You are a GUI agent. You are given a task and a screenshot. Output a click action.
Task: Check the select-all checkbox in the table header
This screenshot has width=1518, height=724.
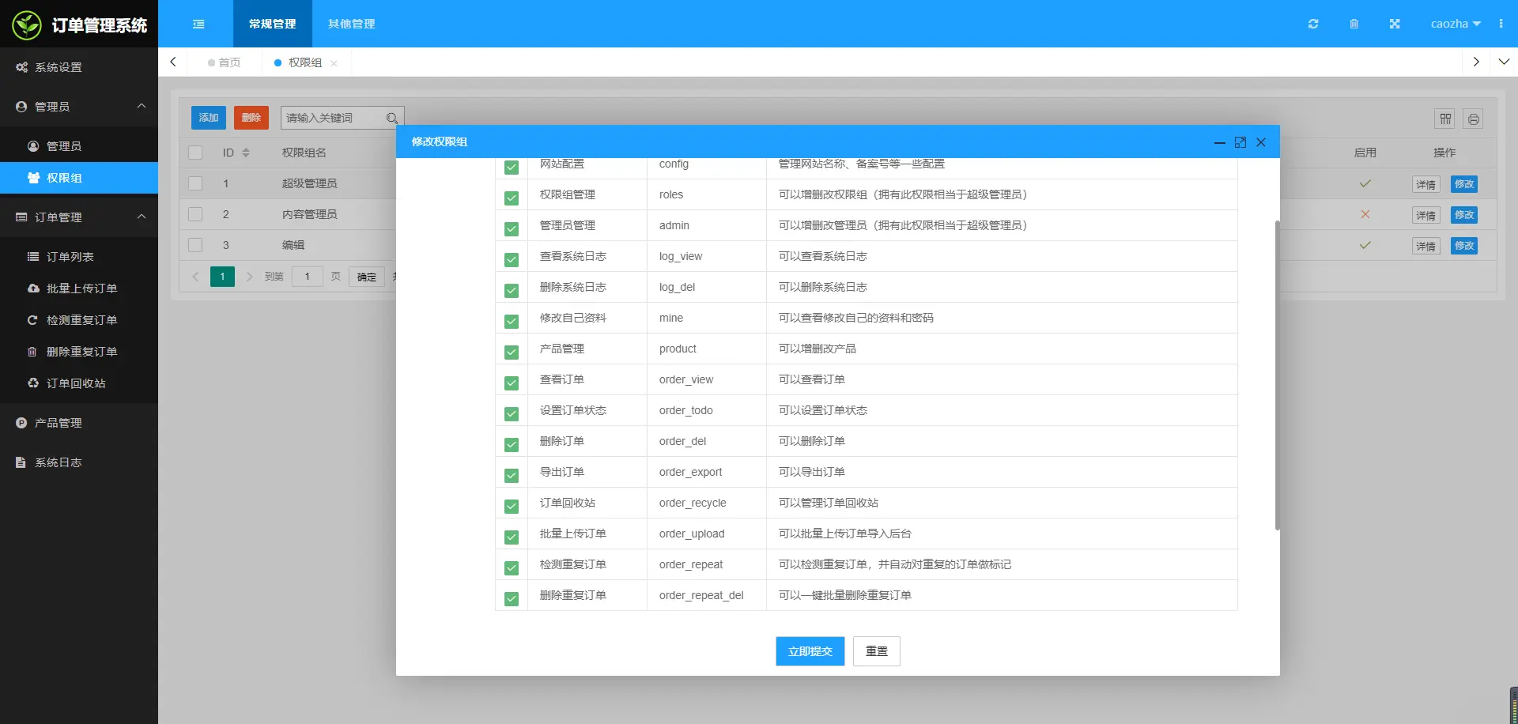point(195,152)
